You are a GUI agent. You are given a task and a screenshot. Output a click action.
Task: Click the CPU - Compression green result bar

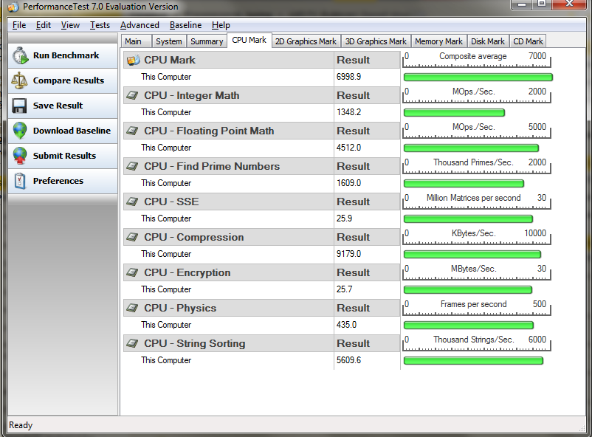[472, 255]
